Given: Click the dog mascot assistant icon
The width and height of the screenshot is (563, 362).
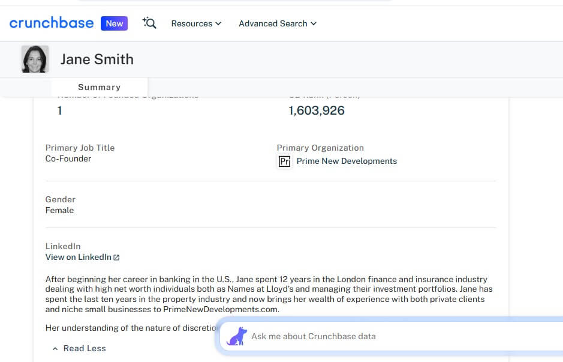Looking at the screenshot, I should pyautogui.click(x=237, y=336).
